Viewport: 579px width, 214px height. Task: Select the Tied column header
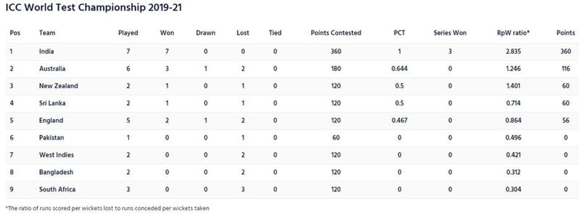[x=275, y=33]
